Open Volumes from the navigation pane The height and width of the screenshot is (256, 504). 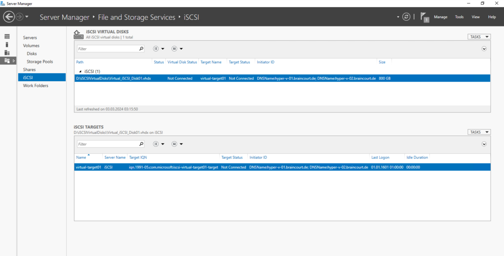coord(31,45)
